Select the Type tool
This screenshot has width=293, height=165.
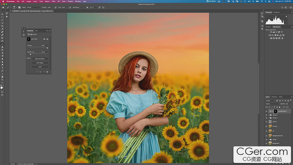pos(2,68)
